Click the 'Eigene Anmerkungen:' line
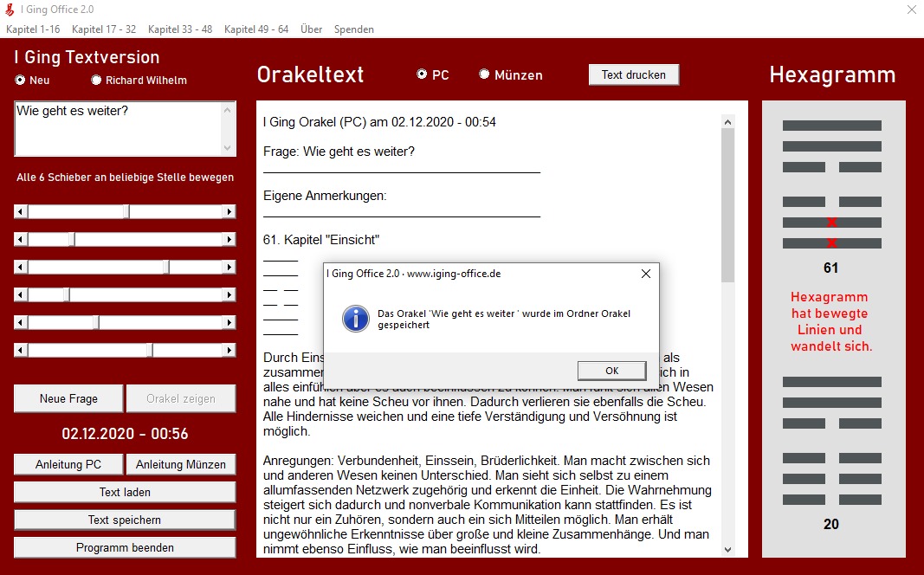The image size is (924, 575). (325, 196)
